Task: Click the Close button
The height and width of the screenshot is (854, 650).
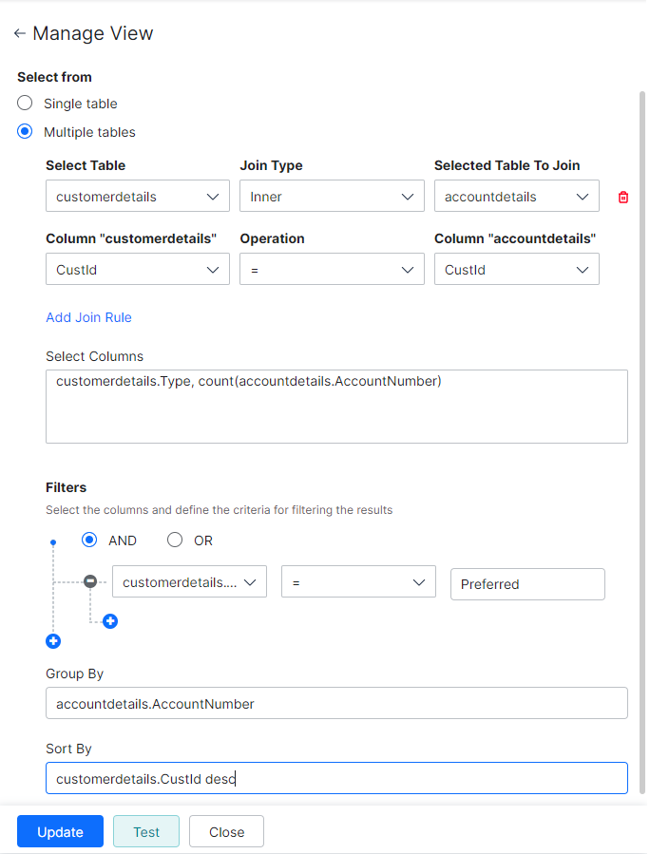Action: [x=226, y=832]
